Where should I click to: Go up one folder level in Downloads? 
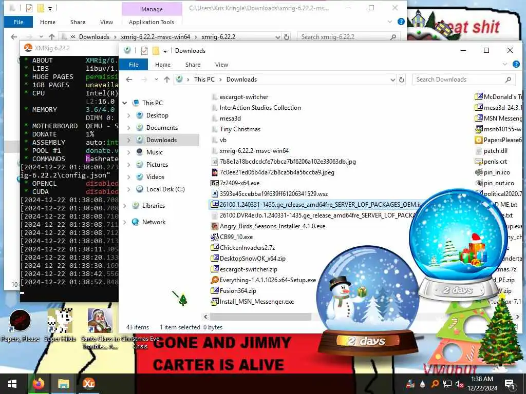(x=167, y=80)
